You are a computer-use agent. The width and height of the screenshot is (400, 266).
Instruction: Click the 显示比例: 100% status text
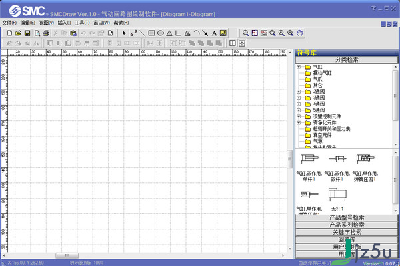click(87, 263)
